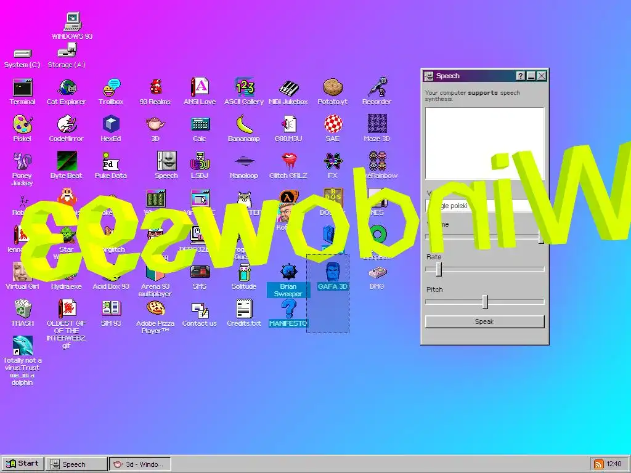Click the Volume slider handle
This screenshot has width=631, height=473.
(541, 236)
